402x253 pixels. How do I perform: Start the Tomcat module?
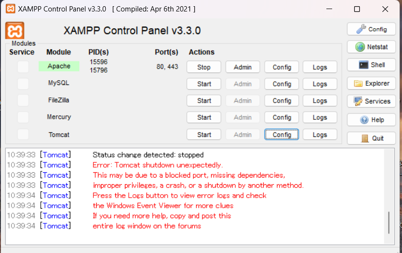coord(204,135)
